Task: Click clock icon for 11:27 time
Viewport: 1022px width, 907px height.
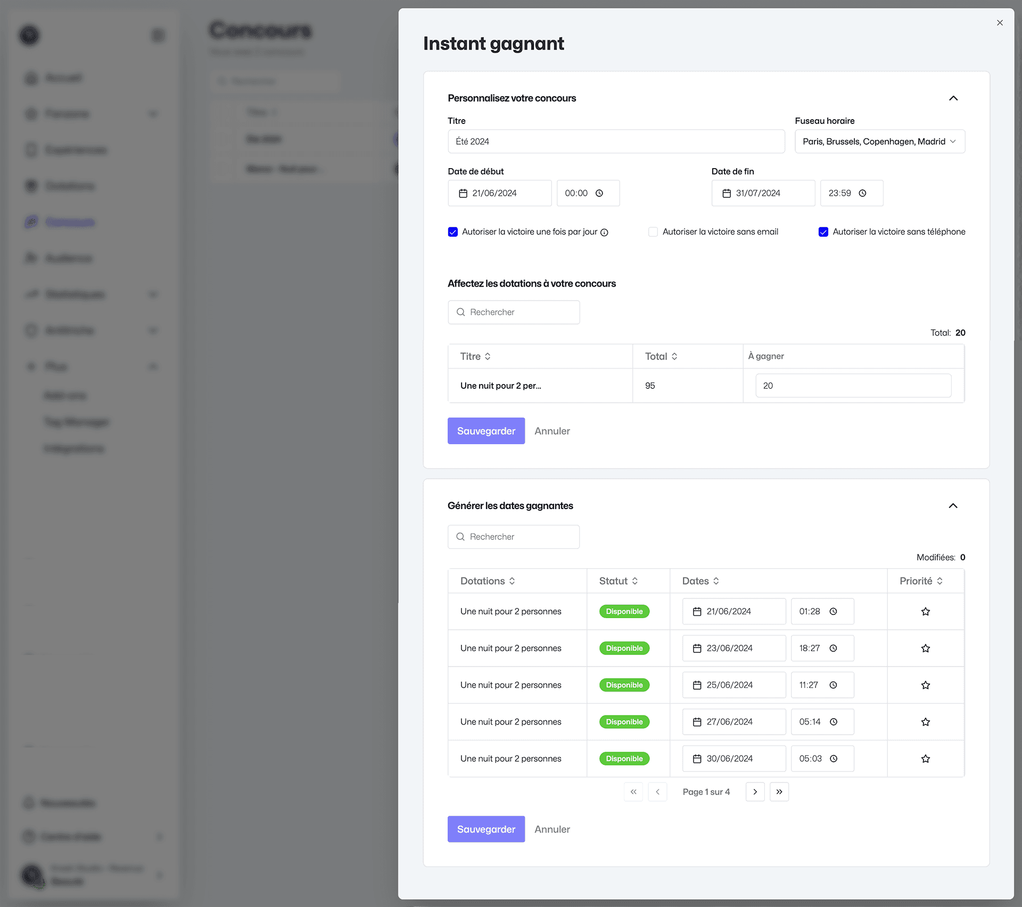Action: click(x=834, y=685)
